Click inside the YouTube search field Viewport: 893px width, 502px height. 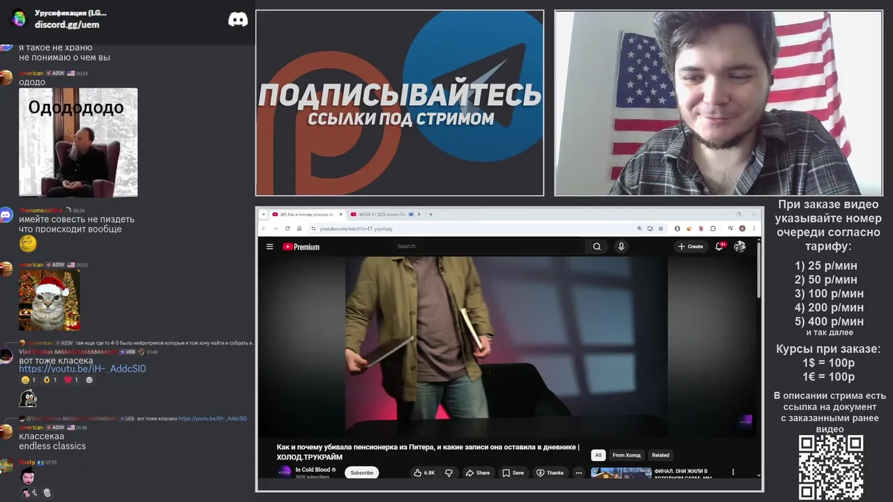[488, 246]
